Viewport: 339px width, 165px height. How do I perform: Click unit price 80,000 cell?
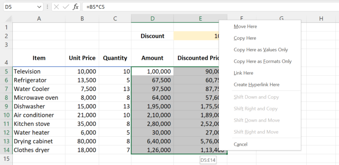pos(82,141)
